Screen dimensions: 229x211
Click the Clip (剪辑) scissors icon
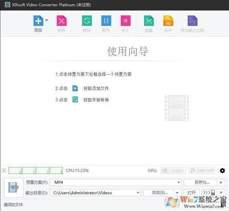click(x=149, y=21)
